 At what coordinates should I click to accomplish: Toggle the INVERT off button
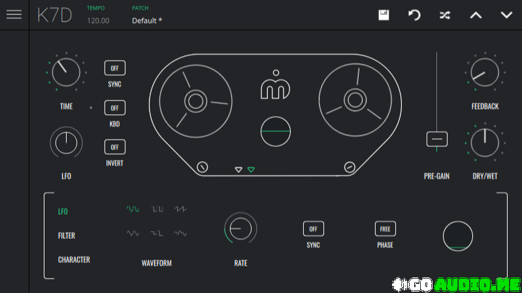click(x=115, y=147)
